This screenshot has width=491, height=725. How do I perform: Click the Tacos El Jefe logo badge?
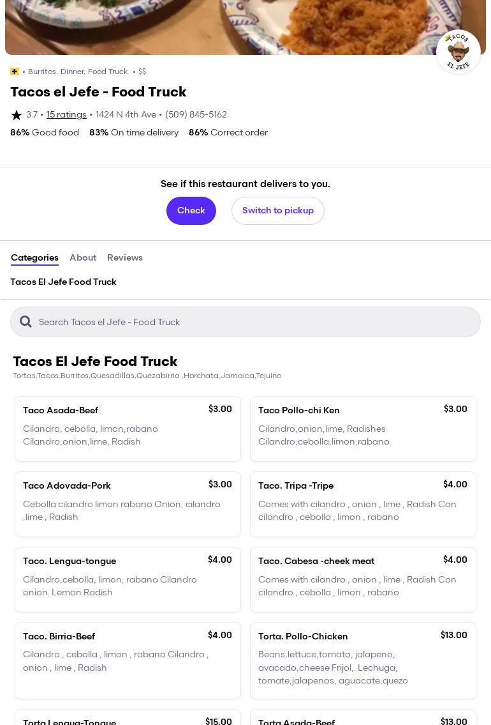point(458,52)
